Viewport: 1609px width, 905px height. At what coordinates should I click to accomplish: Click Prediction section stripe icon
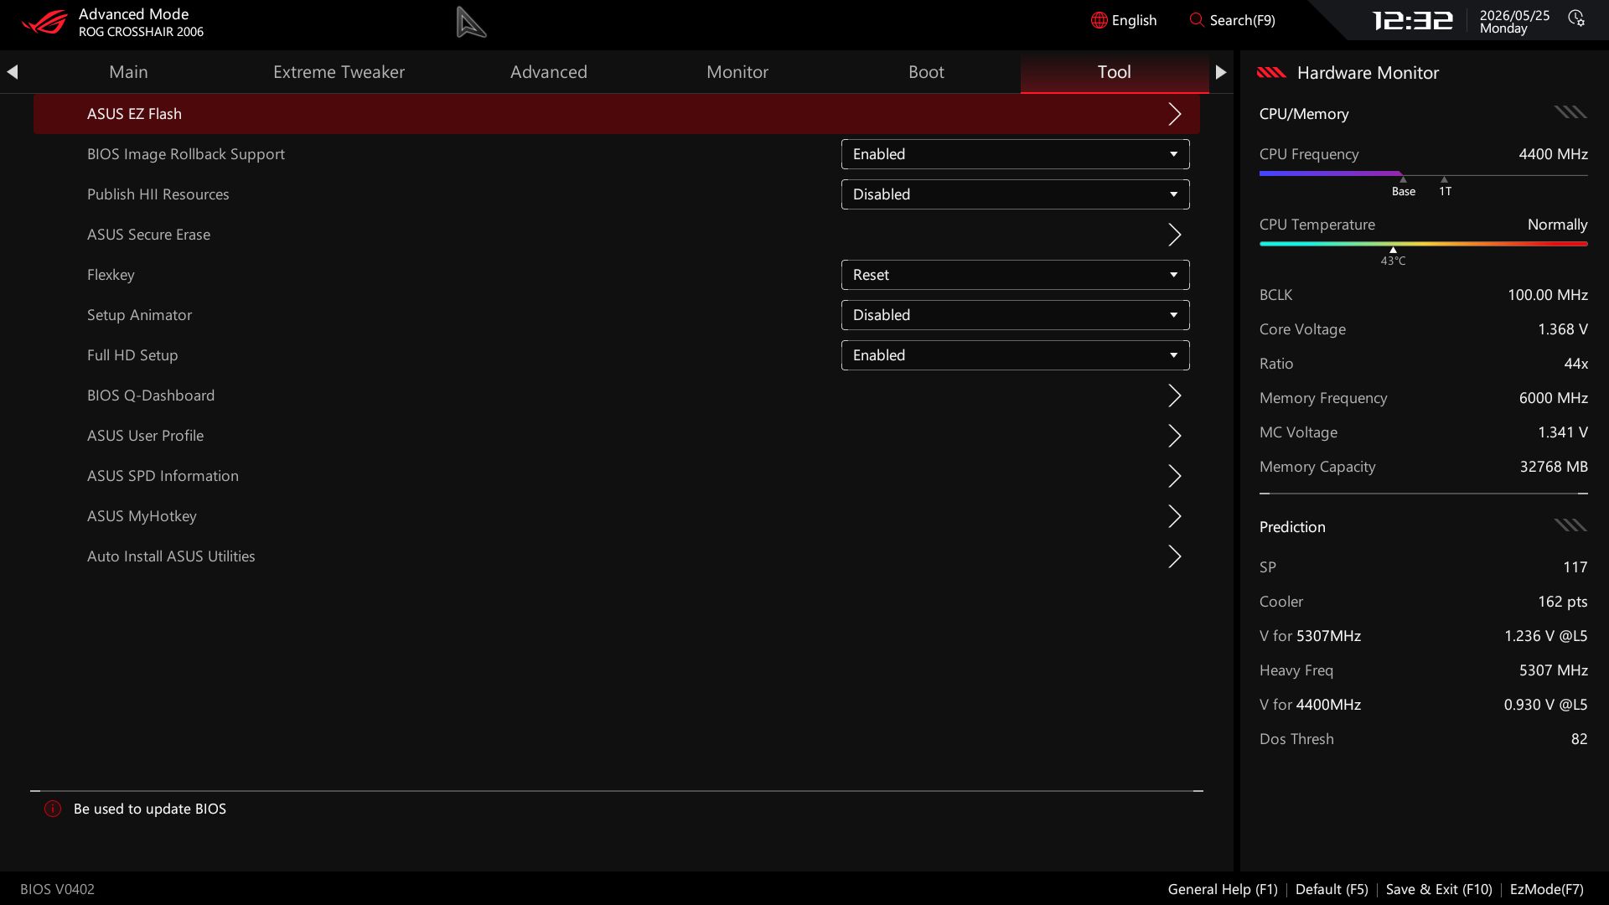tap(1570, 525)
